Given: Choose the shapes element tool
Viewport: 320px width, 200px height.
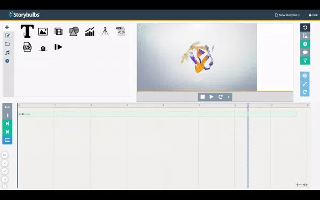Looking at the screenshot, I should click(x=74, y=31).
